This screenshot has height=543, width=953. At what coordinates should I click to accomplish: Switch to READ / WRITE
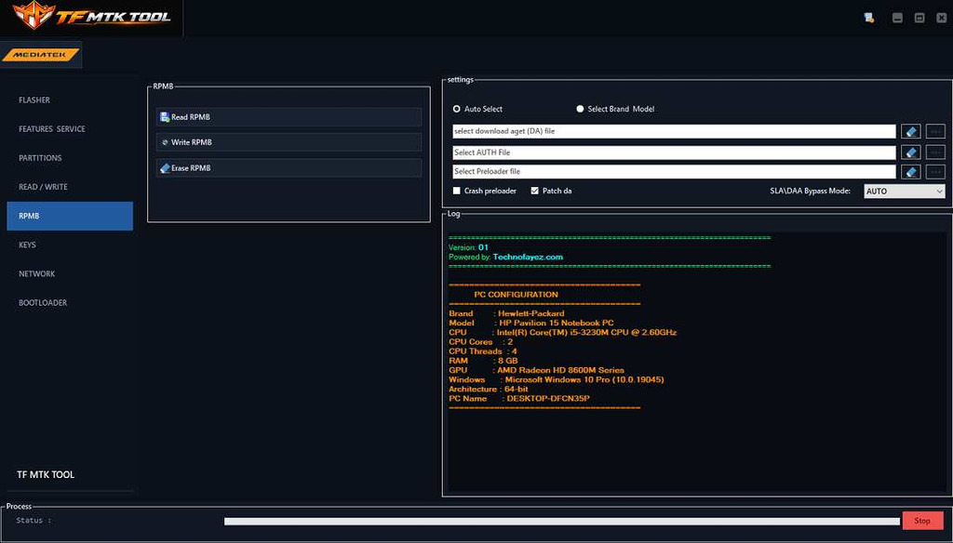[x=43, y=187]
